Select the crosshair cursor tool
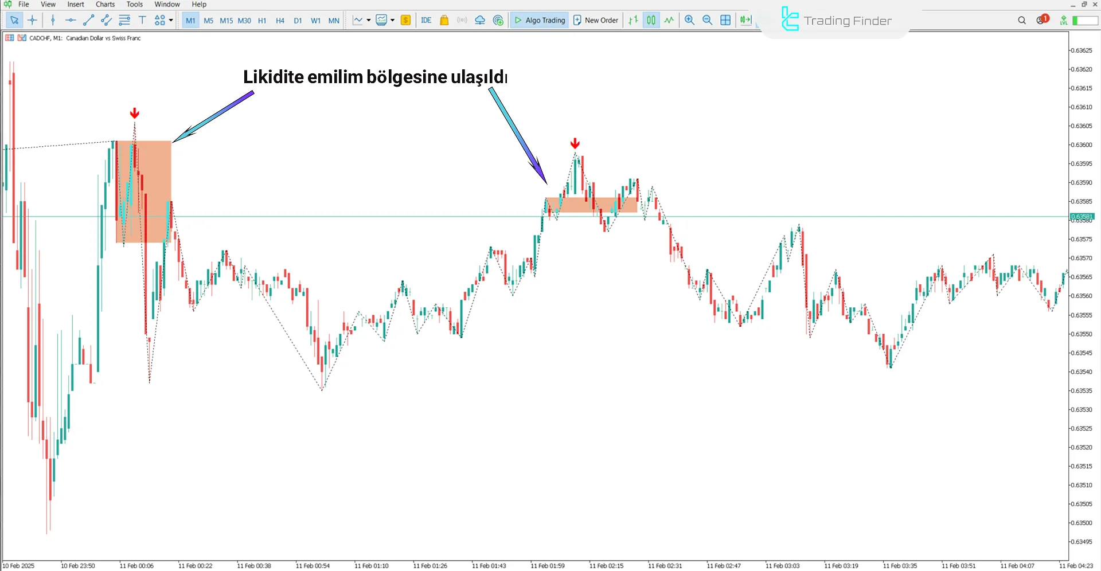The image size is (1101, 571). click(x=32, y=20)
